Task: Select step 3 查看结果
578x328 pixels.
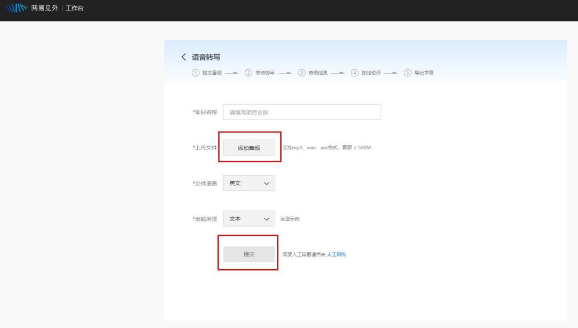Action: coord(313,73)
